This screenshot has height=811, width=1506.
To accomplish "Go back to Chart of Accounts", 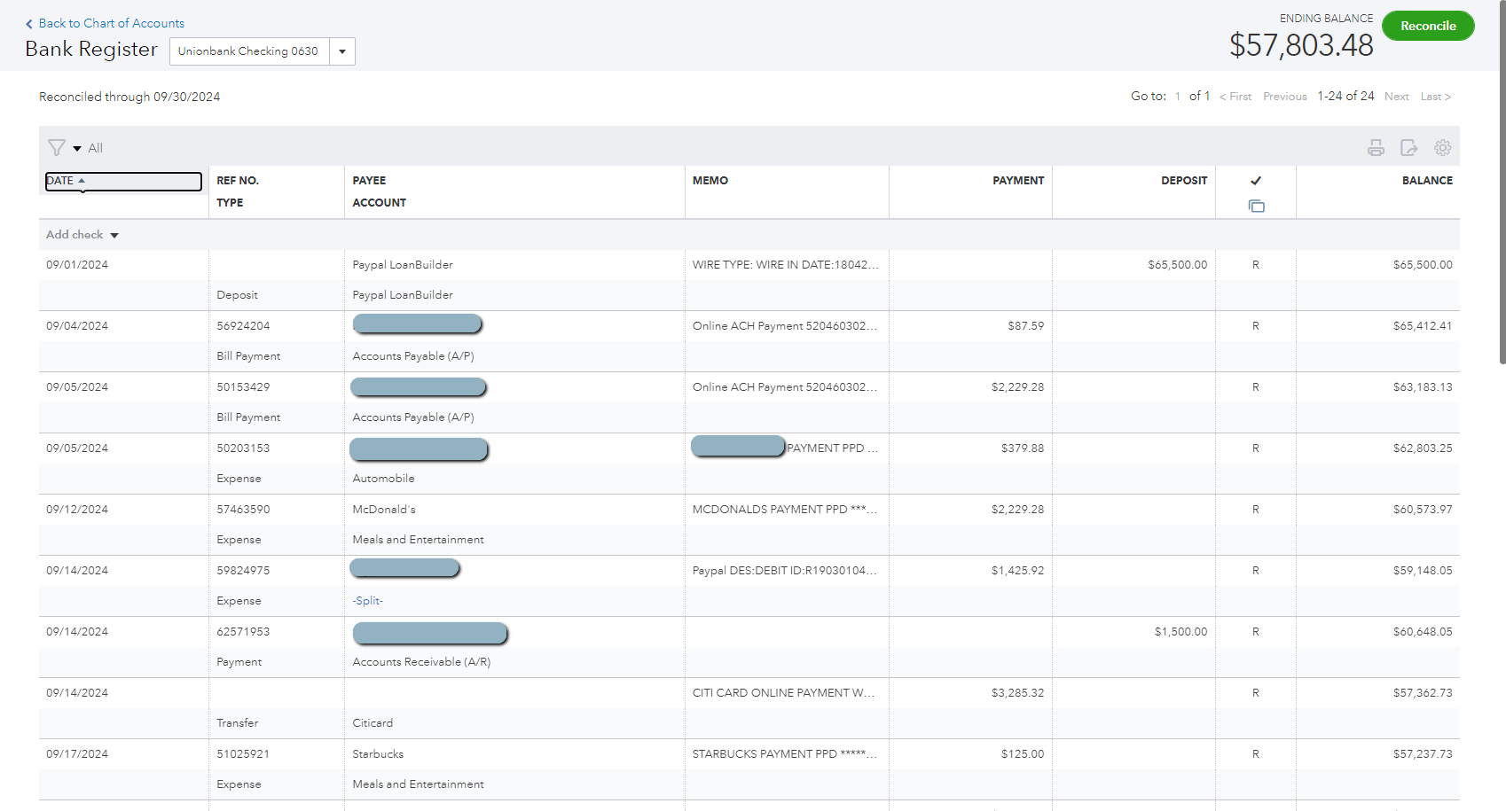I will 105,23.
